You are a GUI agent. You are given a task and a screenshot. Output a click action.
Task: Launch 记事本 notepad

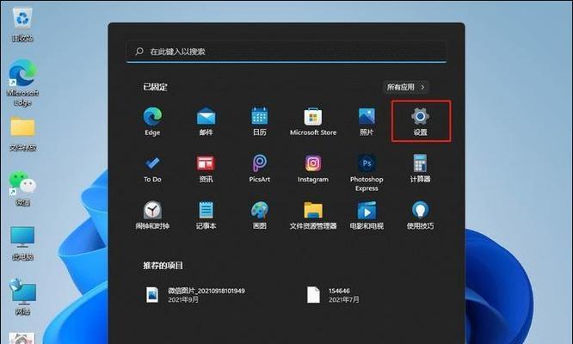tap(206, 216)
